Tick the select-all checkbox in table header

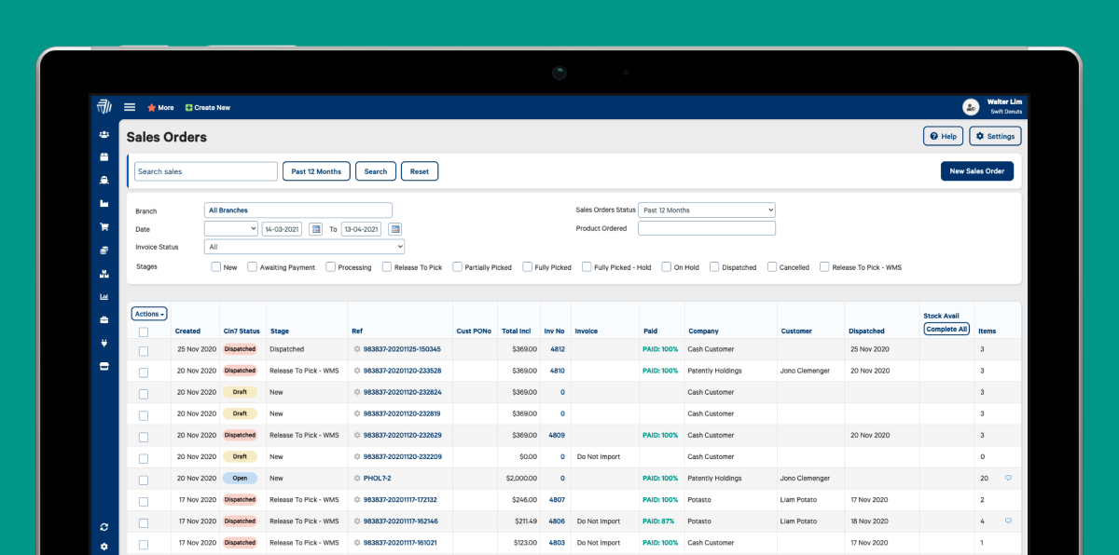(x=144, y=332)
